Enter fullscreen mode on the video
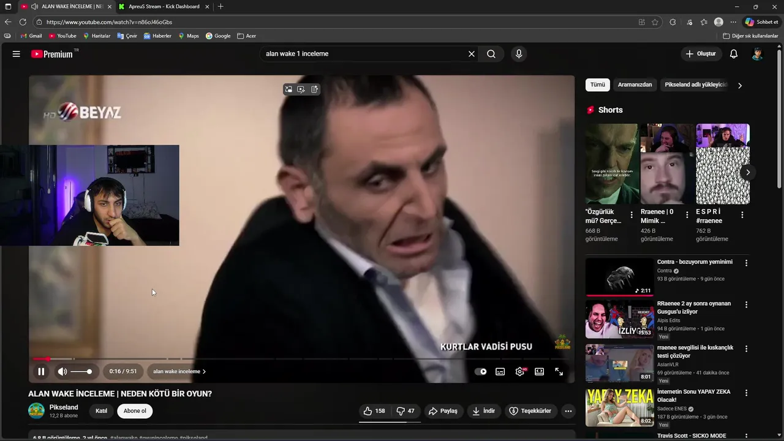Screen dimensions: 784x441 click(x=559, y=371)
